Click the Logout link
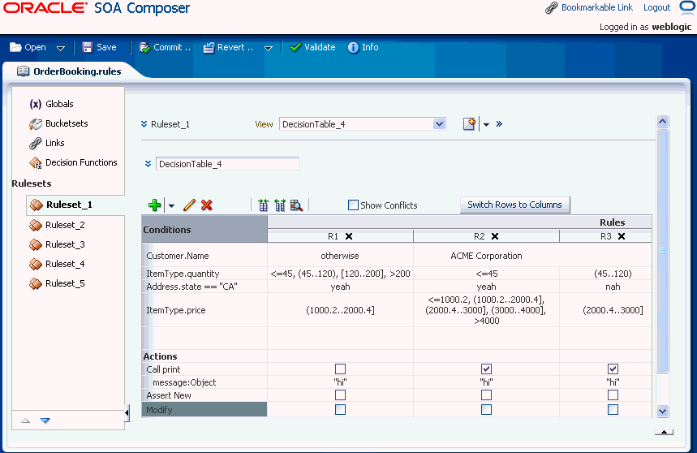 pos(656,7)
